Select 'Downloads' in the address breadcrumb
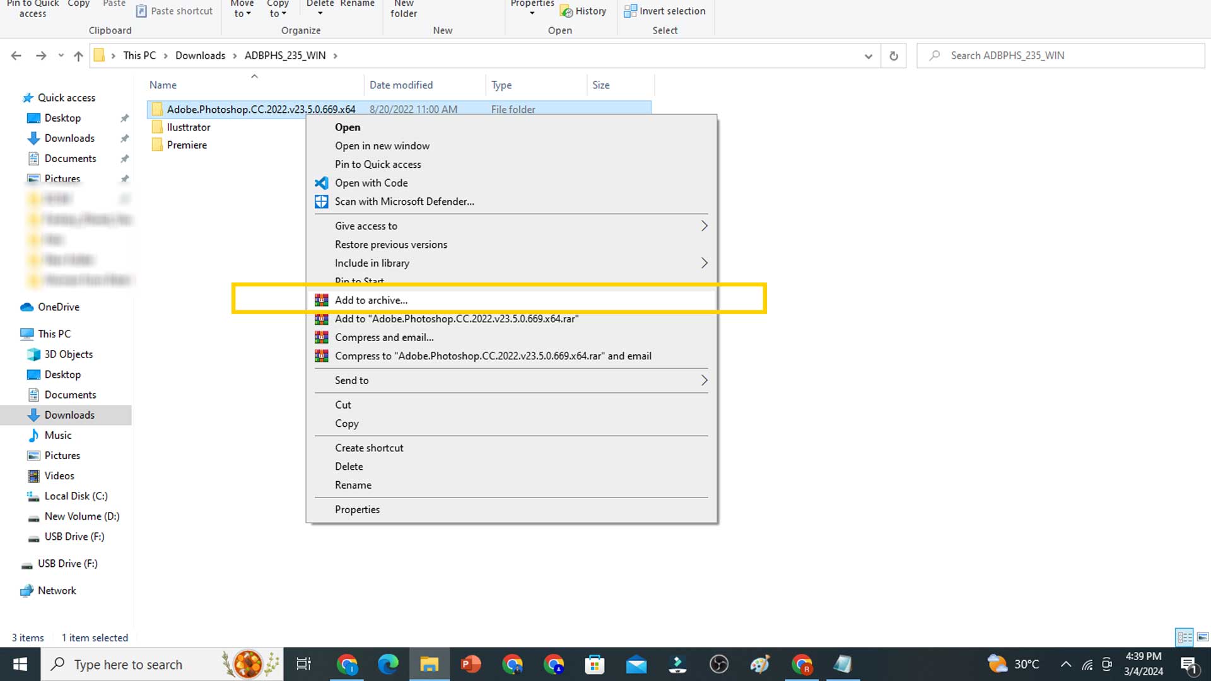The height and width of the screenshot is (681, 1211). pyautogui.click(x=200, y=55)
